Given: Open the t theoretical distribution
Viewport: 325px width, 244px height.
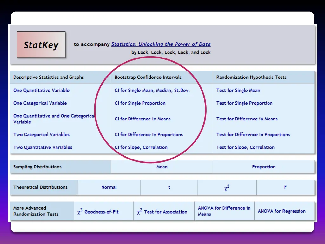Looking at the screenshot, I should [169, 187].
